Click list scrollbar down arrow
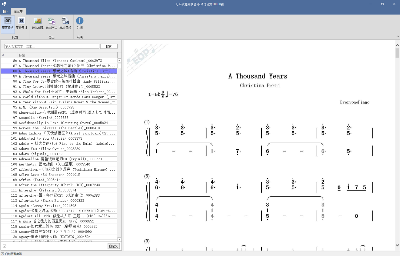The image size is (400, 256). pos(119,239)
